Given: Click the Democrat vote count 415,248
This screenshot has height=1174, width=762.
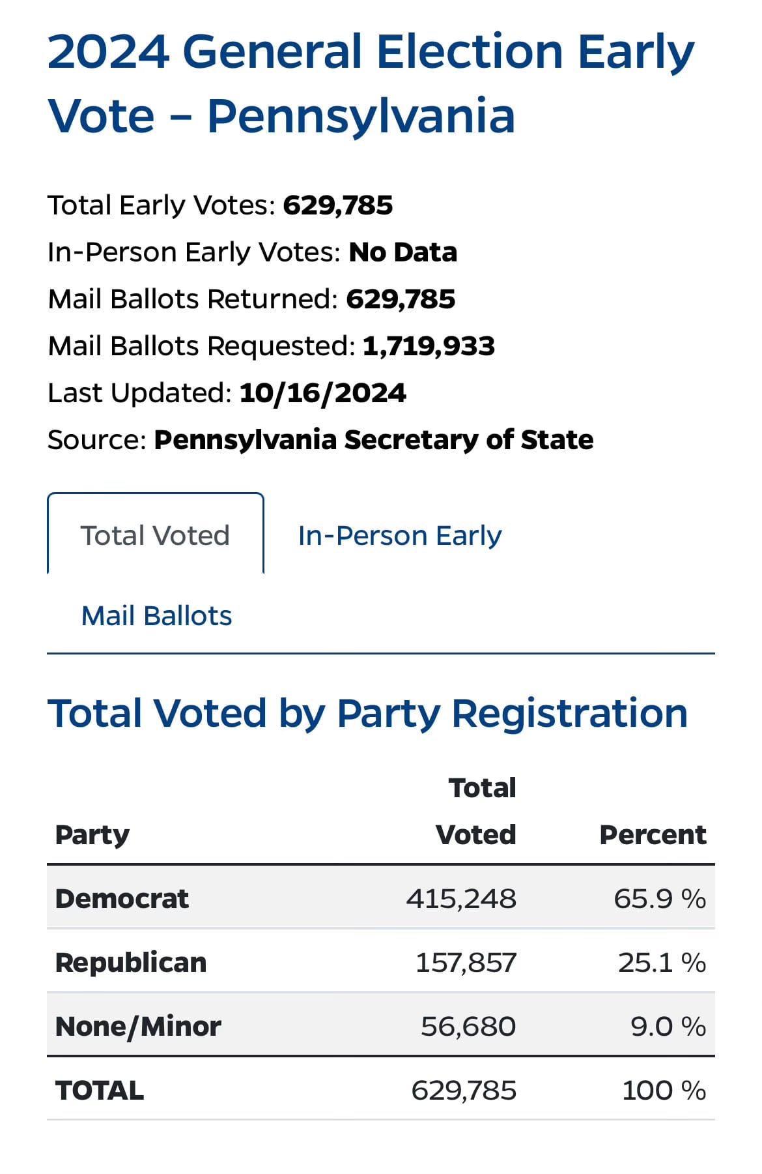Looking at the screenshot, I should click(x=461, y=898).
